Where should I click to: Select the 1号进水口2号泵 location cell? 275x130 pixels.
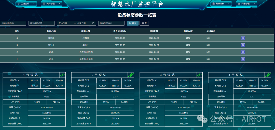(85, 52)
